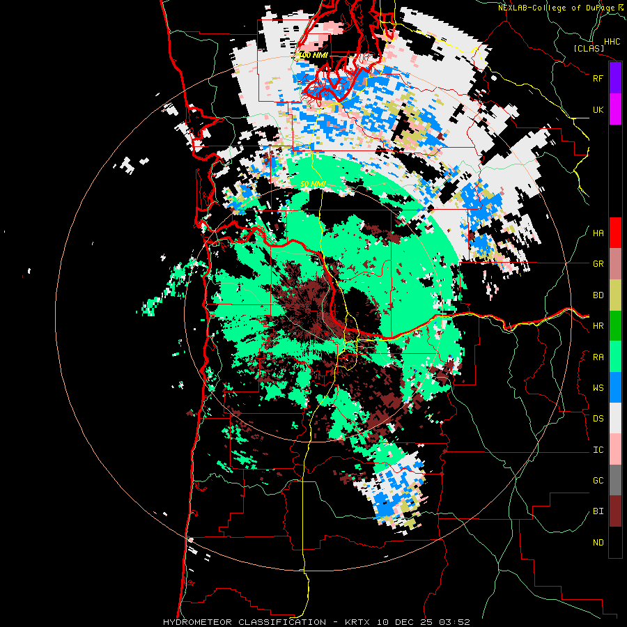
Task: Click the 'UK' legend label
Action: tap(598, 109)
